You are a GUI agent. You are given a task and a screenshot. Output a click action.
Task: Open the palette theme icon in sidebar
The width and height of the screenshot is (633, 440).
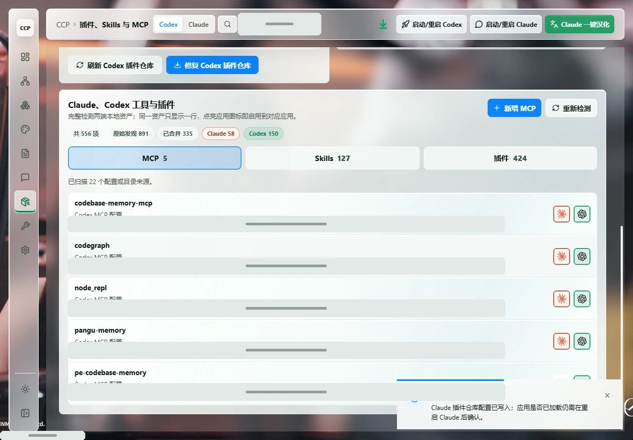[25, 129]
